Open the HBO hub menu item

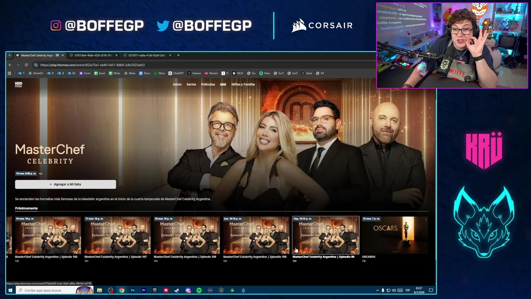pos(223,84)
